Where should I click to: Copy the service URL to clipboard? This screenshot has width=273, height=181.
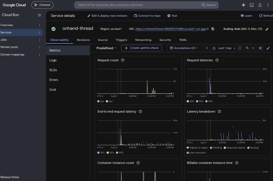pos(213,29)
